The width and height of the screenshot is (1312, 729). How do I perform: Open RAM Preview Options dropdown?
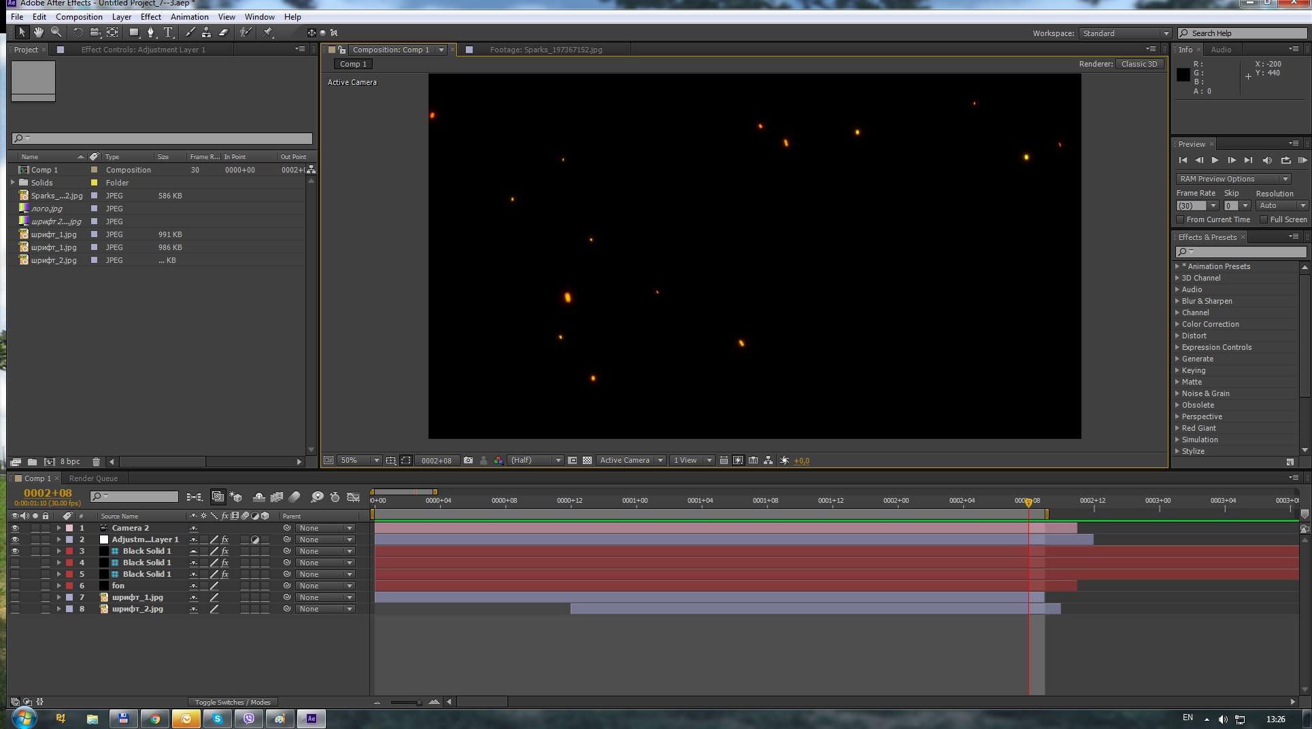tap(1233, 179)
